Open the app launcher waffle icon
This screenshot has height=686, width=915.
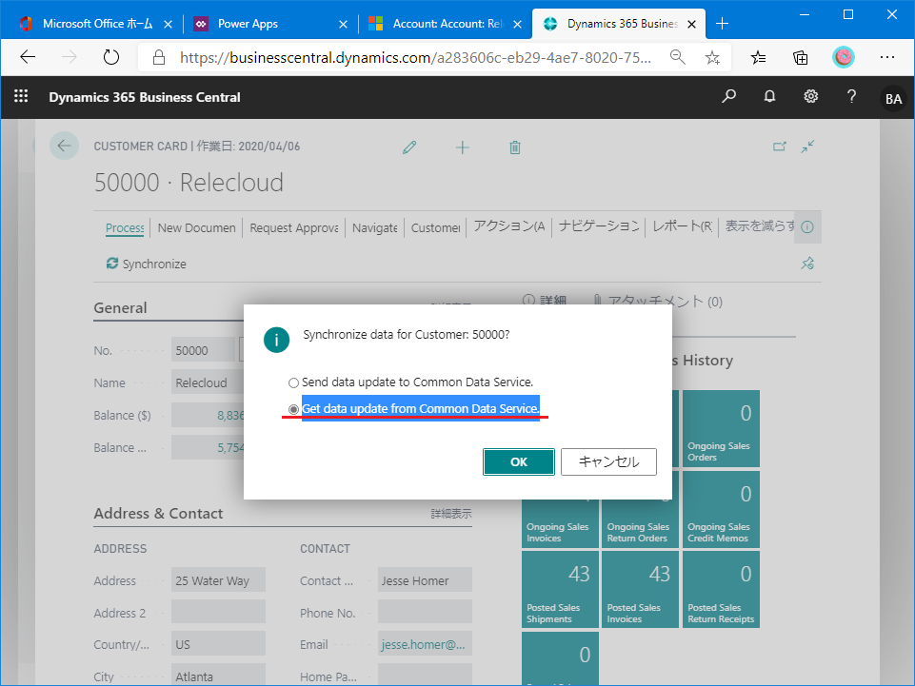click(21, 97)
